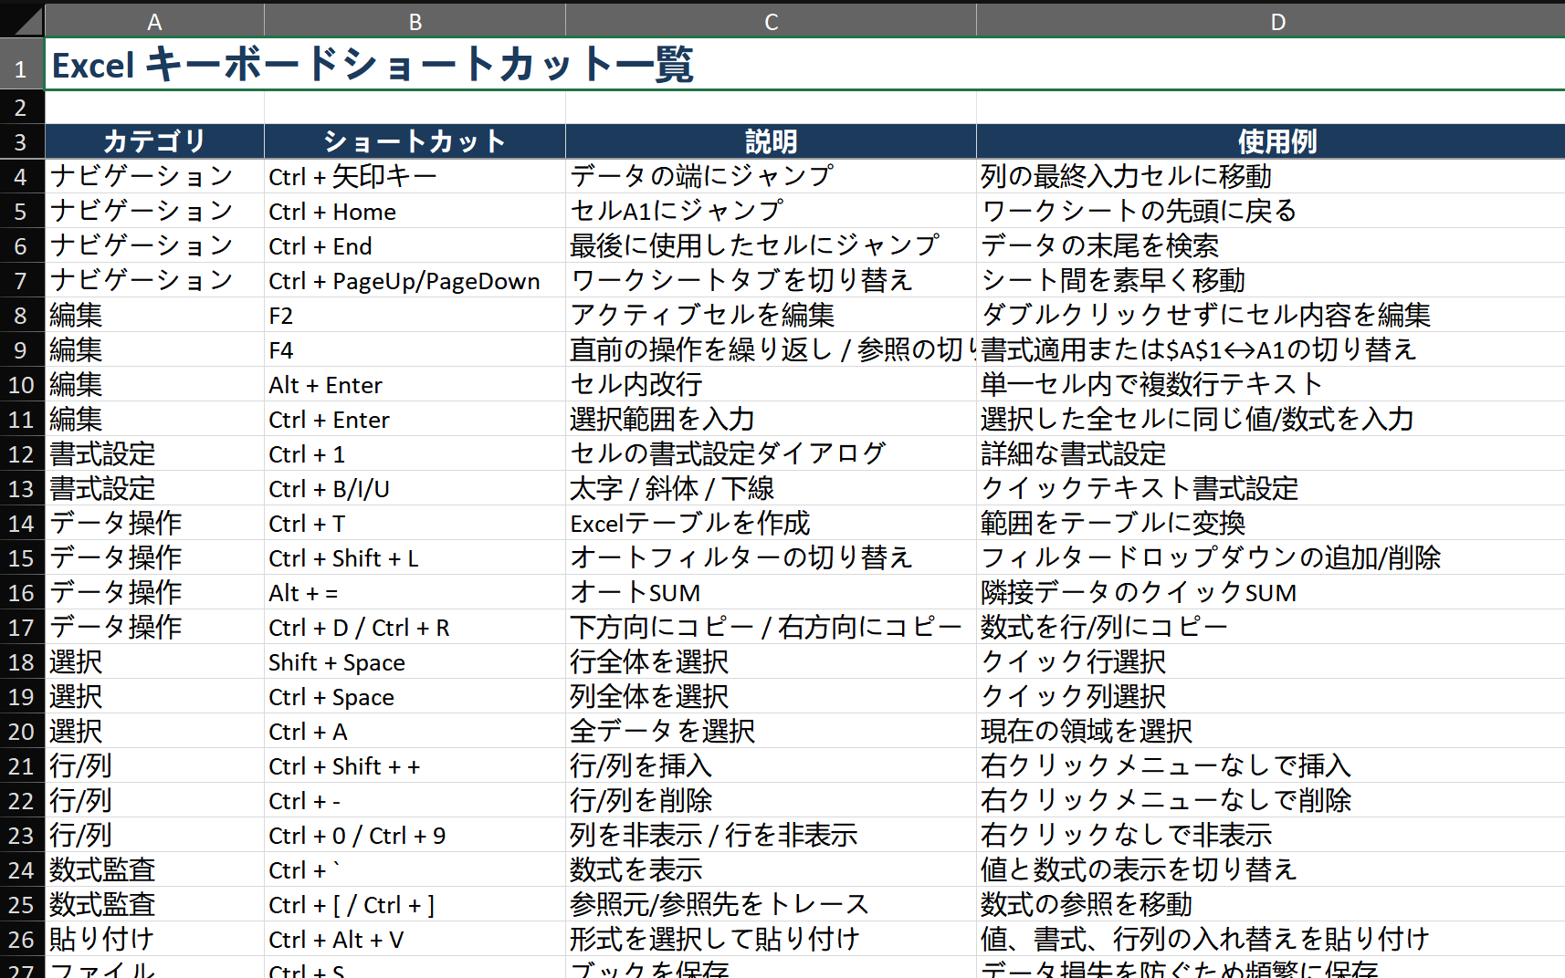Click the description '列全体を選択'
The height and width of the screenshot is (978, 1565).
point(771,697)
